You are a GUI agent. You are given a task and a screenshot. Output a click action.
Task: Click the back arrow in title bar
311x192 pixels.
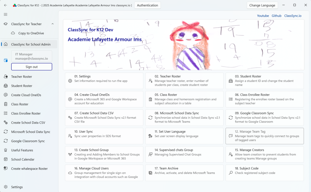coord(5,5)
